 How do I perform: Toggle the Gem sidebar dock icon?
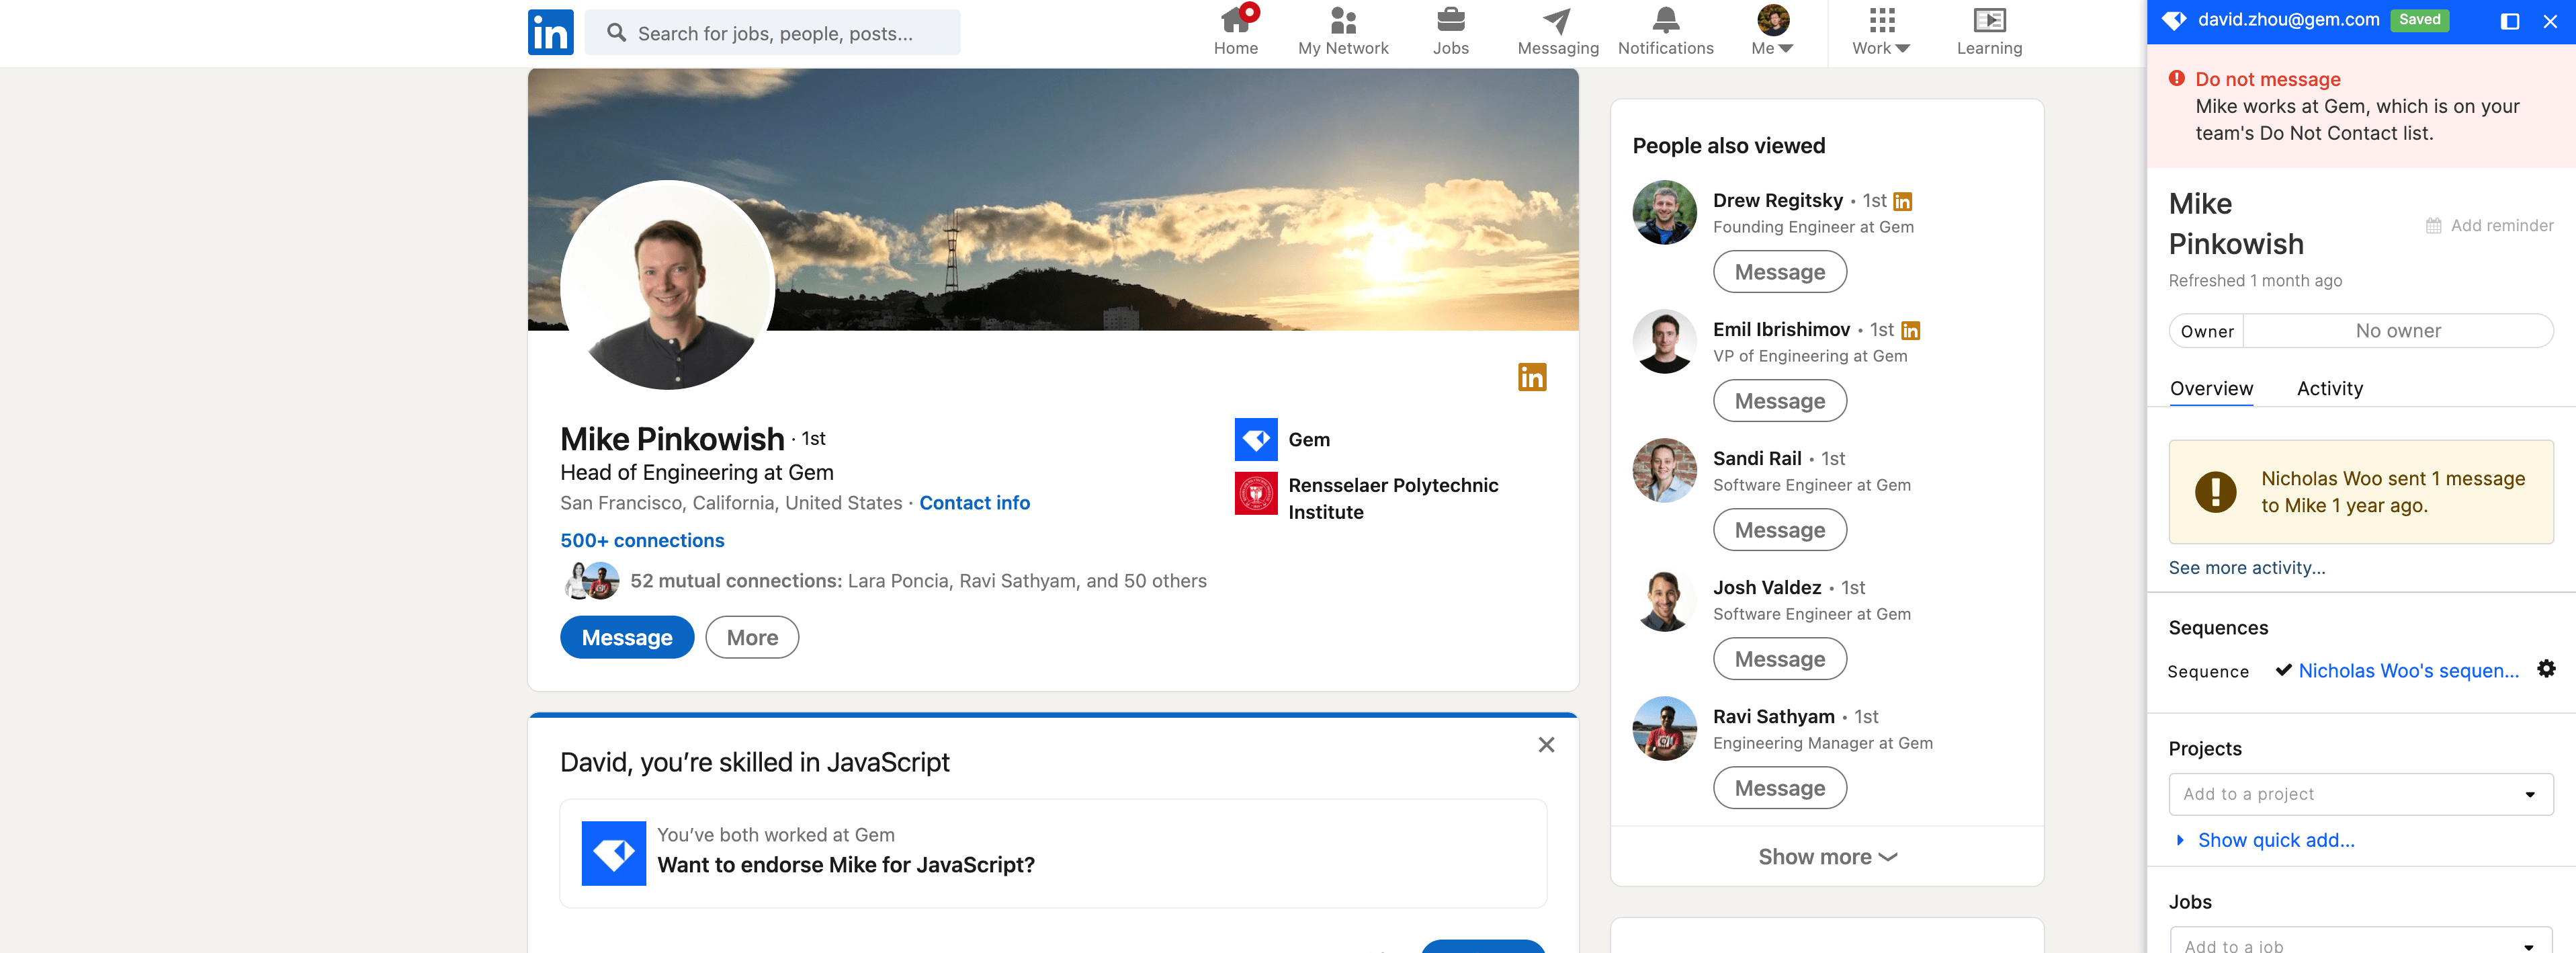click(x=2509, y=21)
